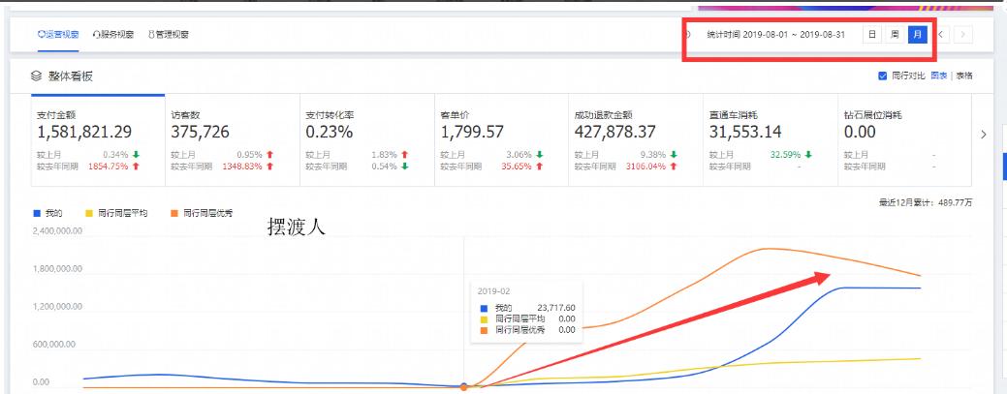The width and height of the screenshot is (1007, 394).
Task: Select the 月 (month) granularity button
Action: 918,35
